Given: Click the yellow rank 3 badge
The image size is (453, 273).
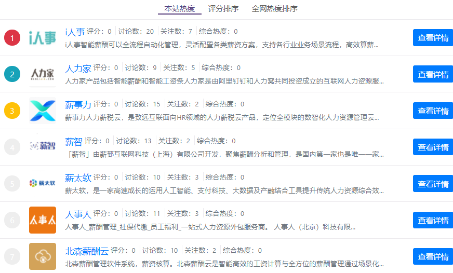Looking at the screenshot, I should pos(12,111).
